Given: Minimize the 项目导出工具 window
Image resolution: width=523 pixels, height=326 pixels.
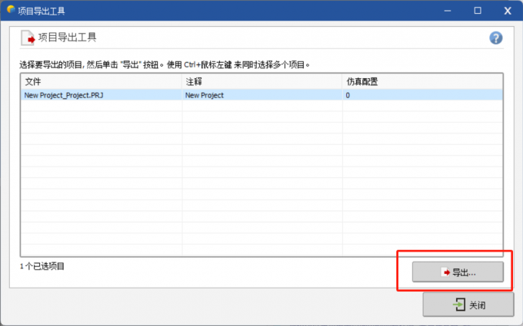Looking at the screenshot, I should coord(448,11).
